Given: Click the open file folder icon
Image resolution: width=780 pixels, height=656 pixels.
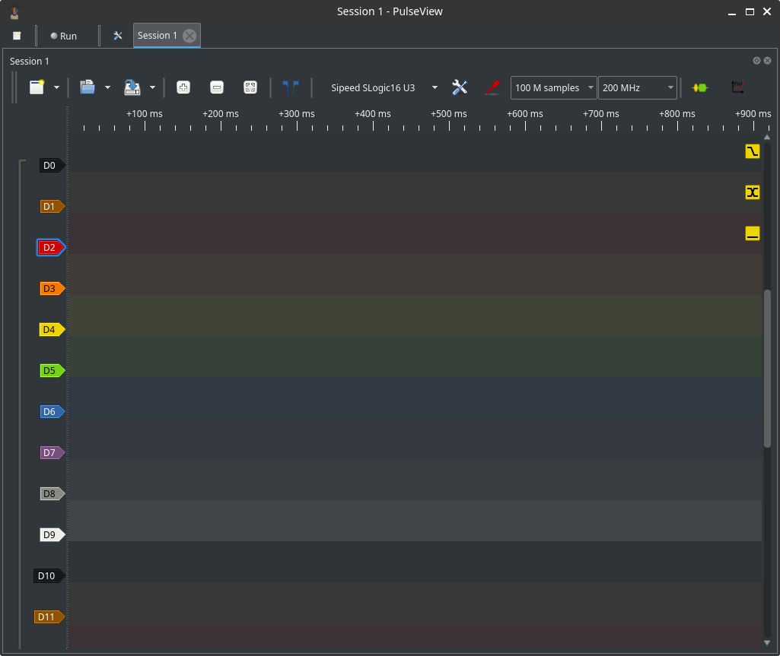Looking at the screenshot, I should 88,87.
